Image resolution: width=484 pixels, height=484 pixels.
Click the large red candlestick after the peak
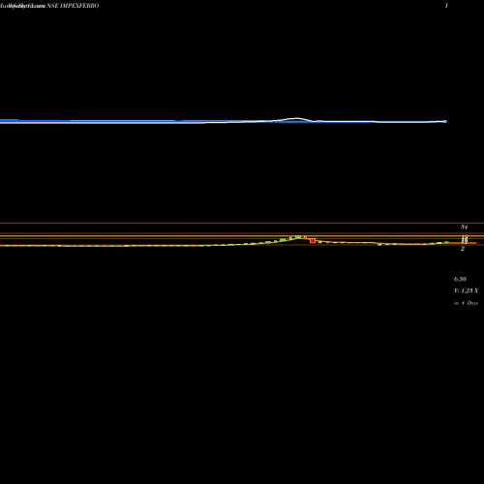click(313, 241)
